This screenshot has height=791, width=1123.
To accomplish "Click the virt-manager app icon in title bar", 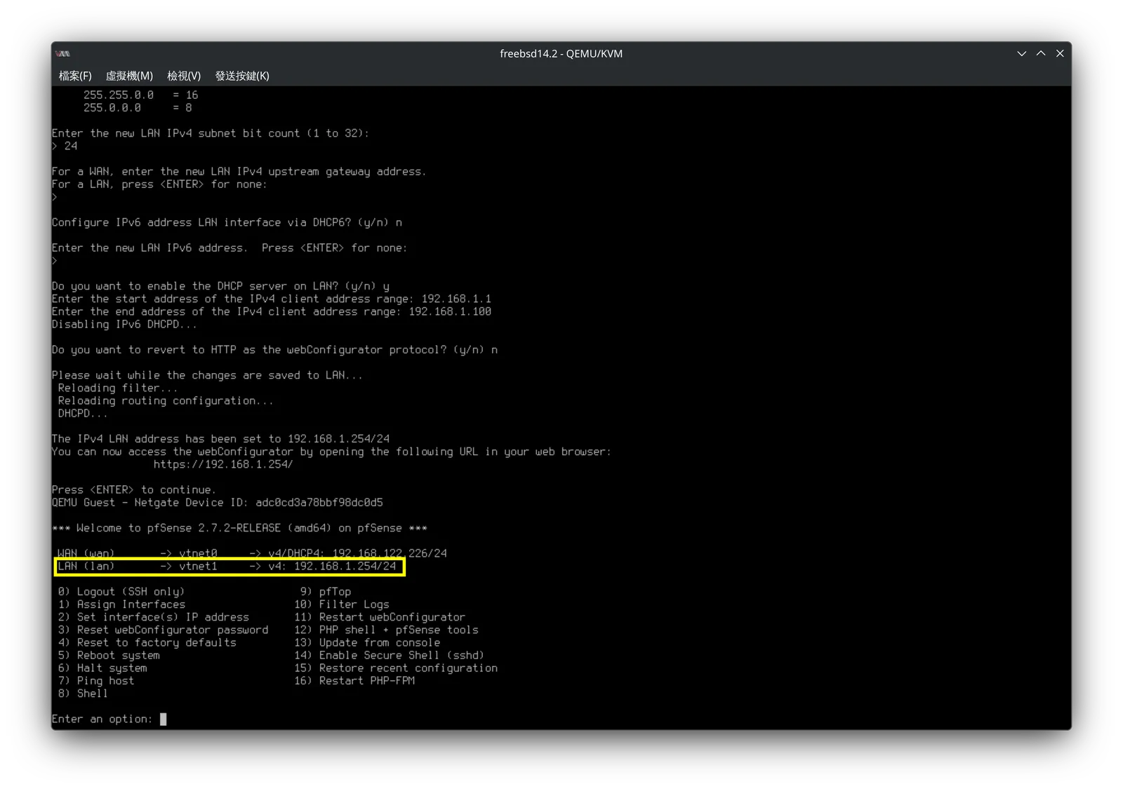I will pos(63,53).
